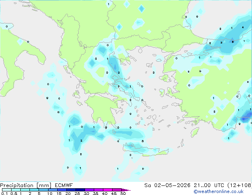Screen dimensions: 252x195
Task: Select the 40–45 mm magenta legend swatch
Action: click(108, 190)
